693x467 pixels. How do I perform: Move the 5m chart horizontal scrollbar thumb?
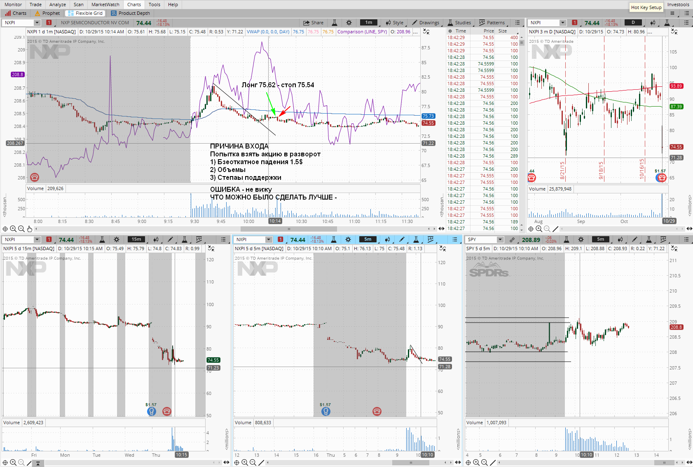click(x=411, y=462)
